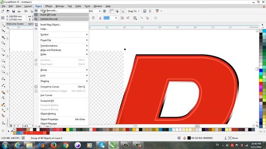Viewport: 266px width, 149px height.
Task: Select the Shape tool
Action: (3, 31)
